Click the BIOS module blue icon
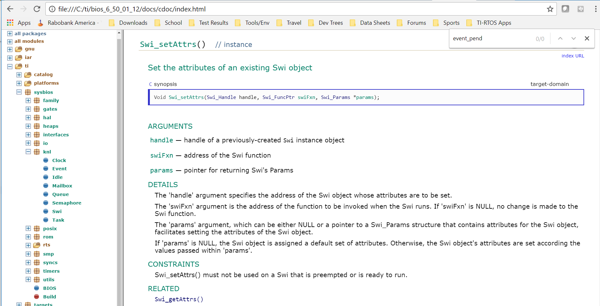The width and height of the screenshot is (600, 306). 37,288
